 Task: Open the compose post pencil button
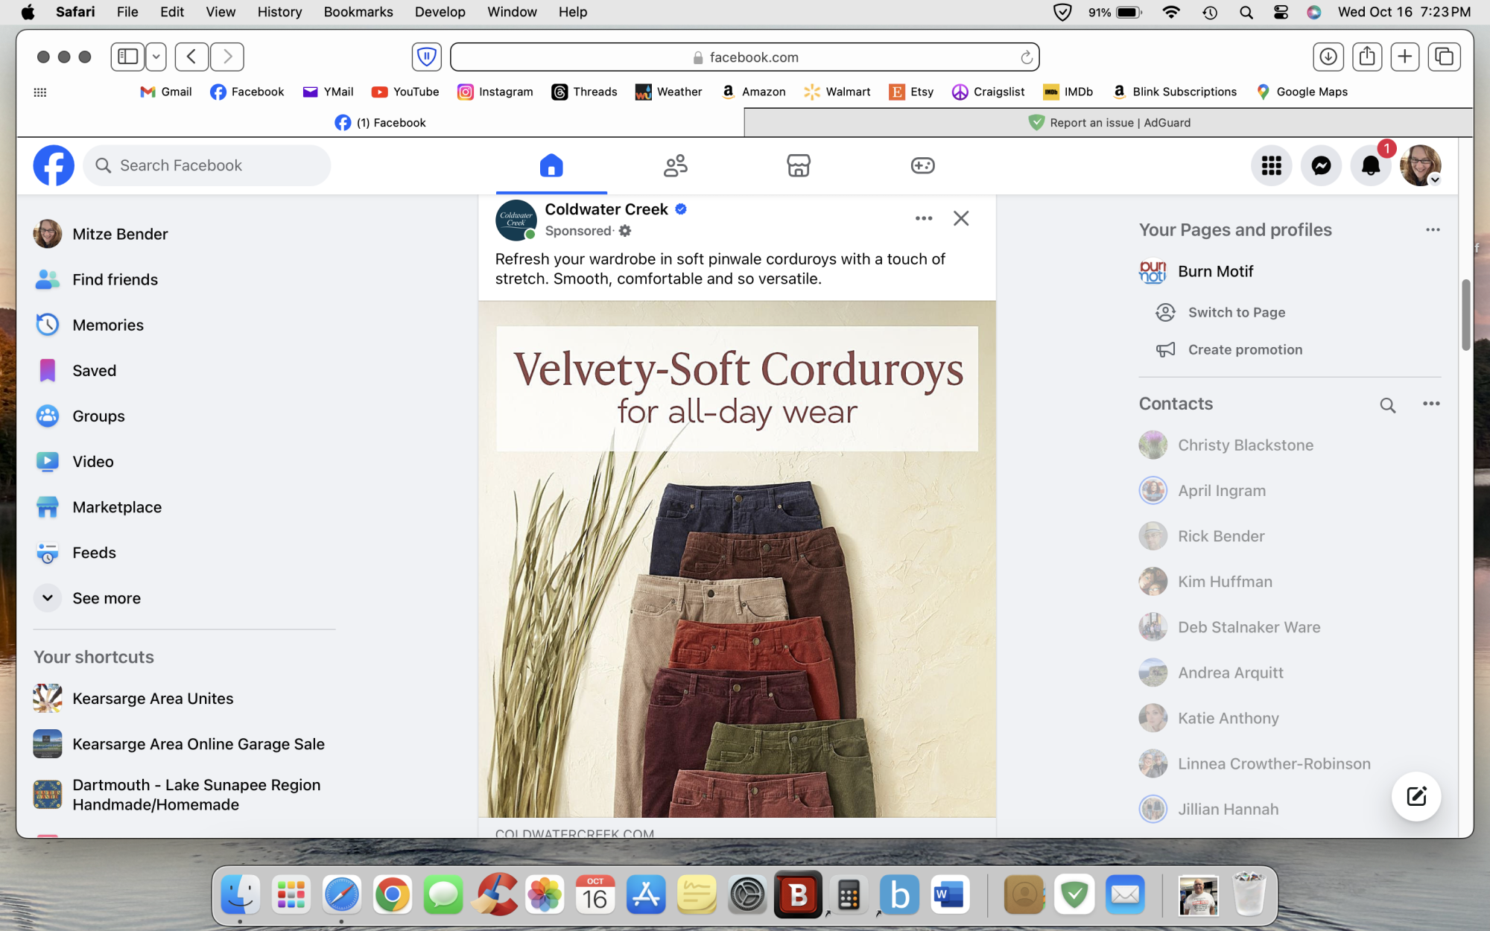tap(1415, 796)
